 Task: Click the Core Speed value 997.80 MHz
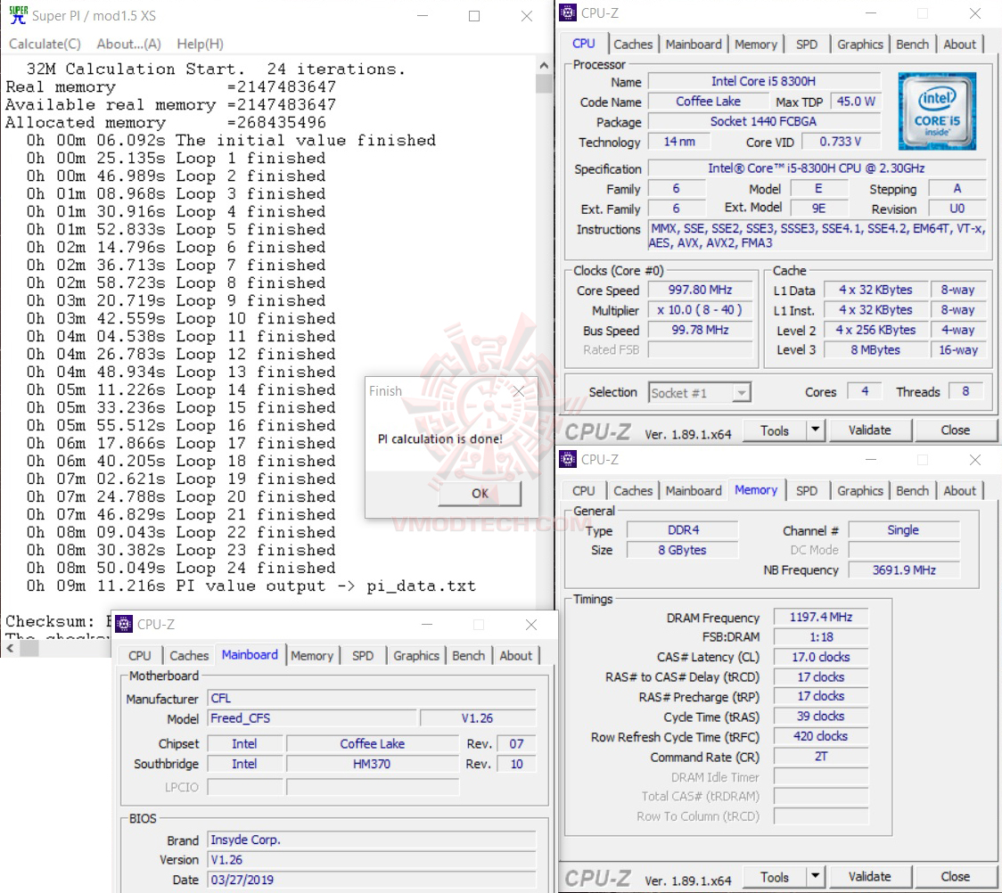(701, 290)
